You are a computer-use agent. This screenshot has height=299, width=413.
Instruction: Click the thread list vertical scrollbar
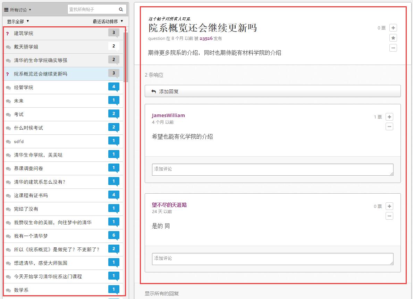click(126, 55)
